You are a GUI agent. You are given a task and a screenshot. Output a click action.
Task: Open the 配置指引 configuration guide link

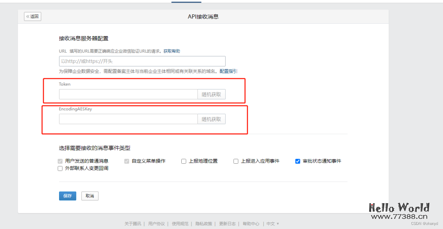(x=228, y=71)
